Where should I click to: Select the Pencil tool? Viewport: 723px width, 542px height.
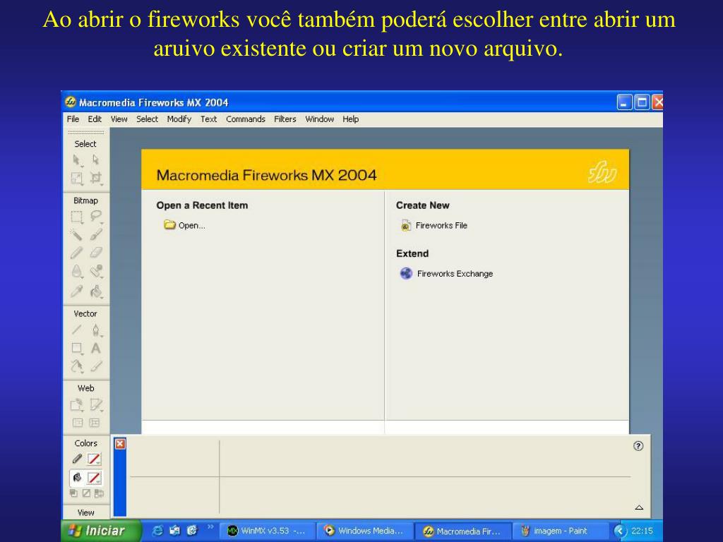click(x=77, y=253)
